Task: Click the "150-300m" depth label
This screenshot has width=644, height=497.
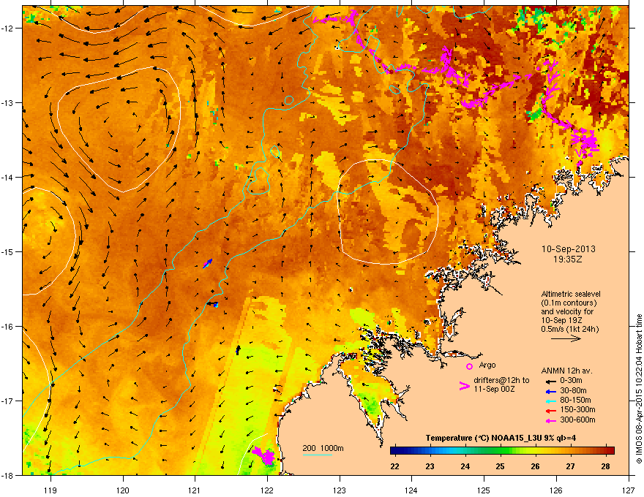Action: (x=577, y=409)
